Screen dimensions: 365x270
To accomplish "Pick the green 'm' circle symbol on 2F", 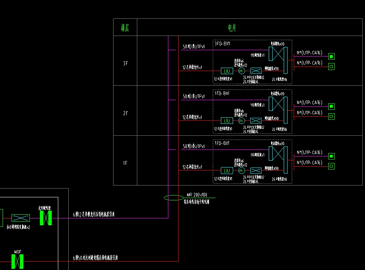I will point(242,121).
